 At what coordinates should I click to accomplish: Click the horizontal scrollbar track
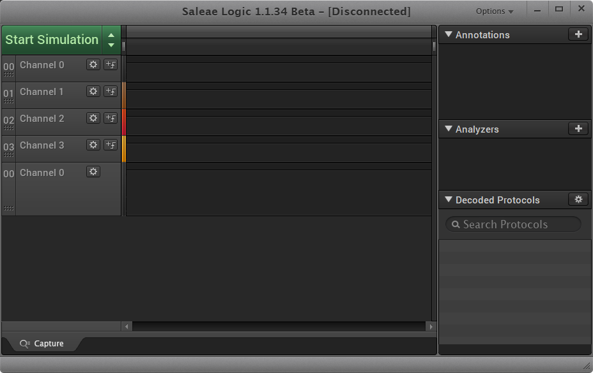pyautogui.click(x=279, y=326)
